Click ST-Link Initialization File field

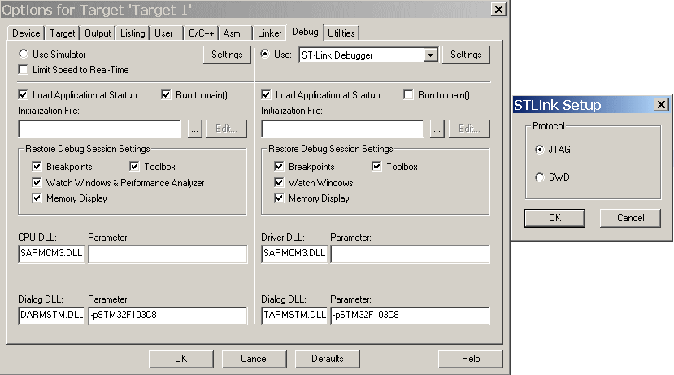tap(342, 129)
